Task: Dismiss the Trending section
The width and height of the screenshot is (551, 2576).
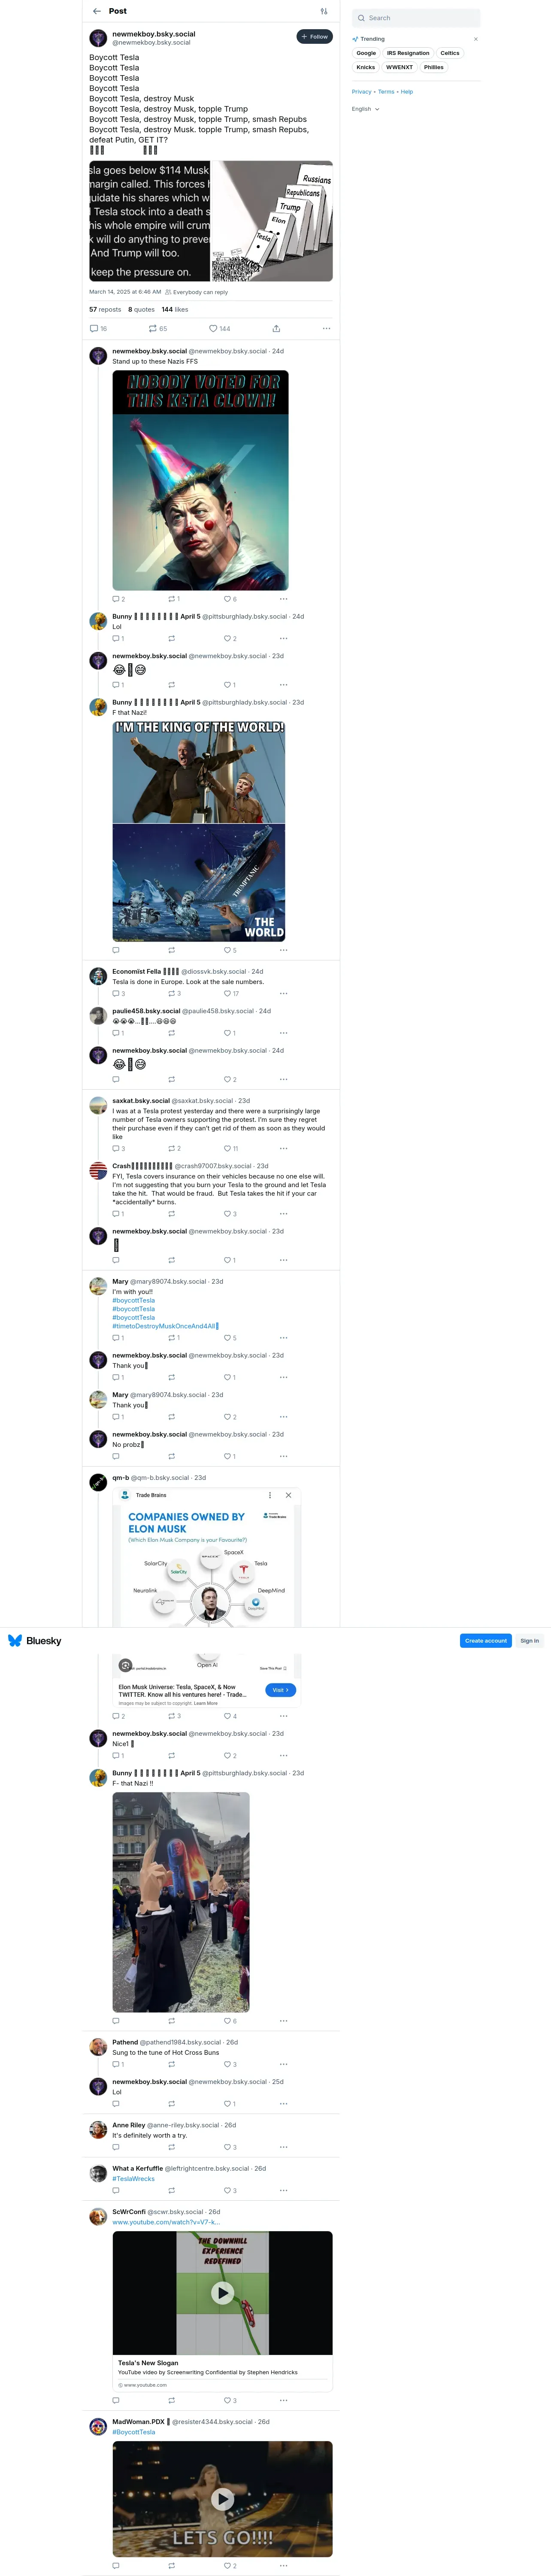Action: 476,39
